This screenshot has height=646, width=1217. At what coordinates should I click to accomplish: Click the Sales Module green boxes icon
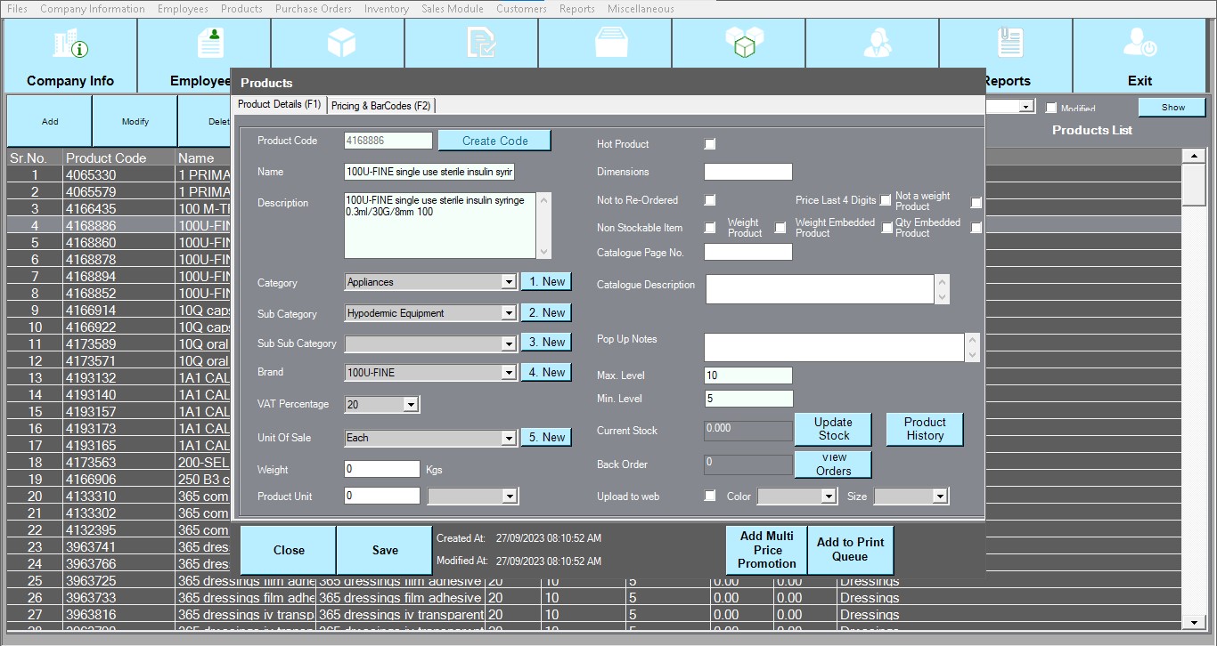744,43
